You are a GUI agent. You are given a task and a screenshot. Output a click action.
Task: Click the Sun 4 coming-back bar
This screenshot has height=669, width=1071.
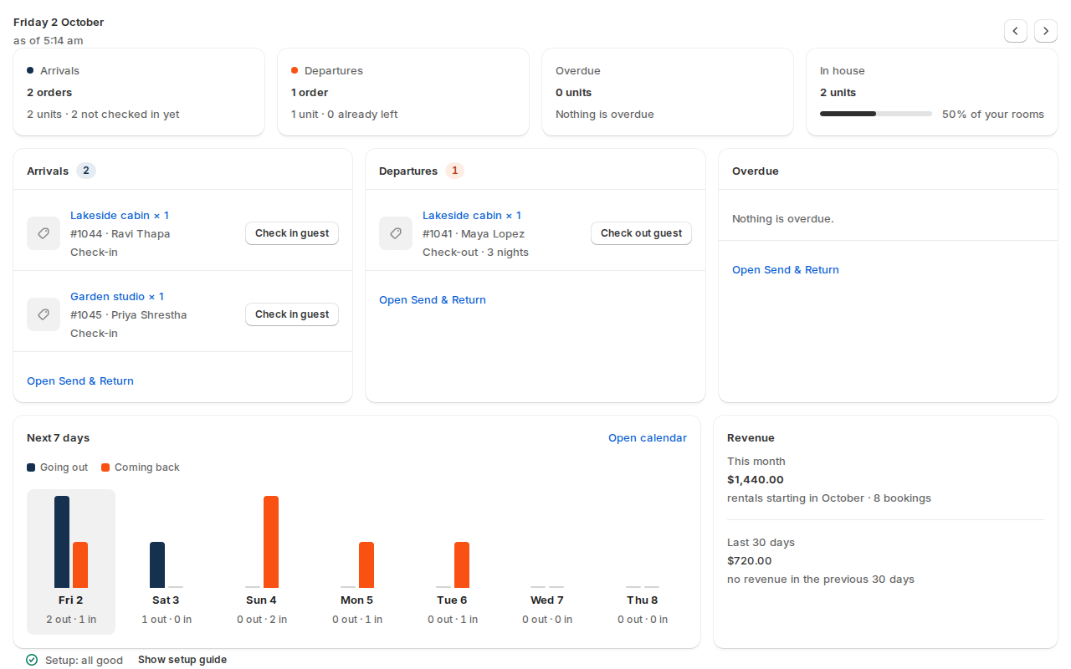pyautogui.click(x=271, y=542)
